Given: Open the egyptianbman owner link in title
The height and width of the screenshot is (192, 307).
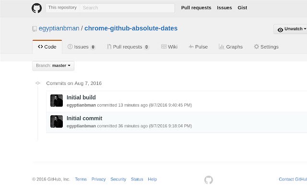Looking at the screenshot, I should [59, 28].
